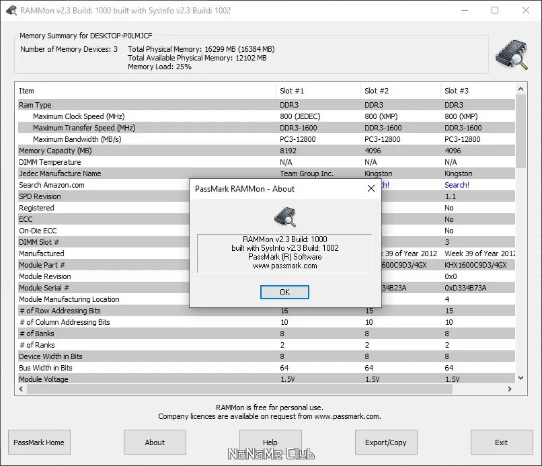Click the RAMMon title bar app icon

click(x=11, y=10)
